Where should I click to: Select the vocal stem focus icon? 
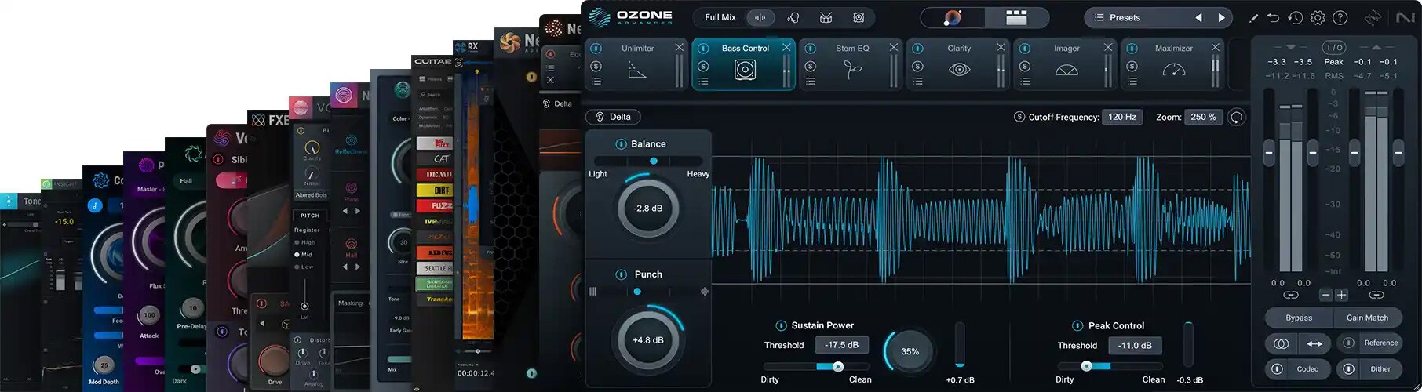pyautogui.click(x=793, y=17)
